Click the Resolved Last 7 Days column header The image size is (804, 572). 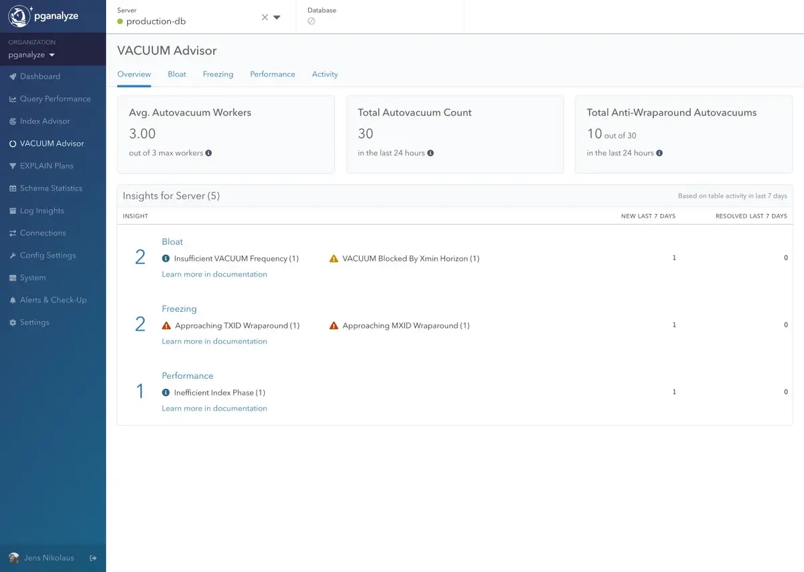751,216
